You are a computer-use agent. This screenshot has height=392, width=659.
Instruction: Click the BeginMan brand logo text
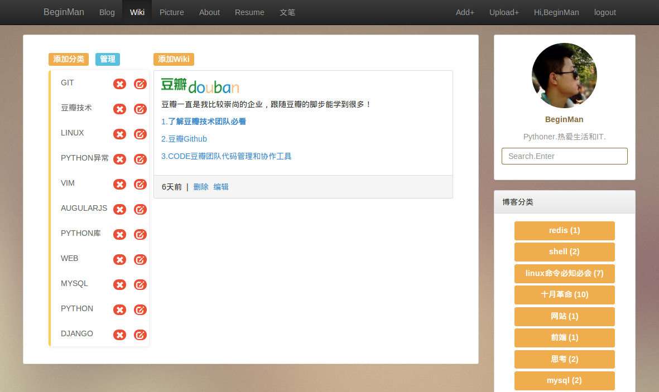coord(64,12)
